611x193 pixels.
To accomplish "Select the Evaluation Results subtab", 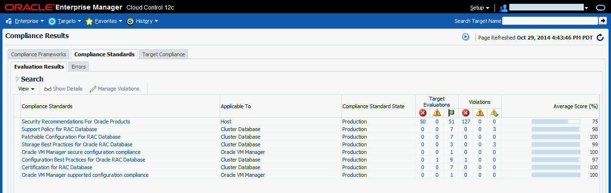I will pos(39,67).
